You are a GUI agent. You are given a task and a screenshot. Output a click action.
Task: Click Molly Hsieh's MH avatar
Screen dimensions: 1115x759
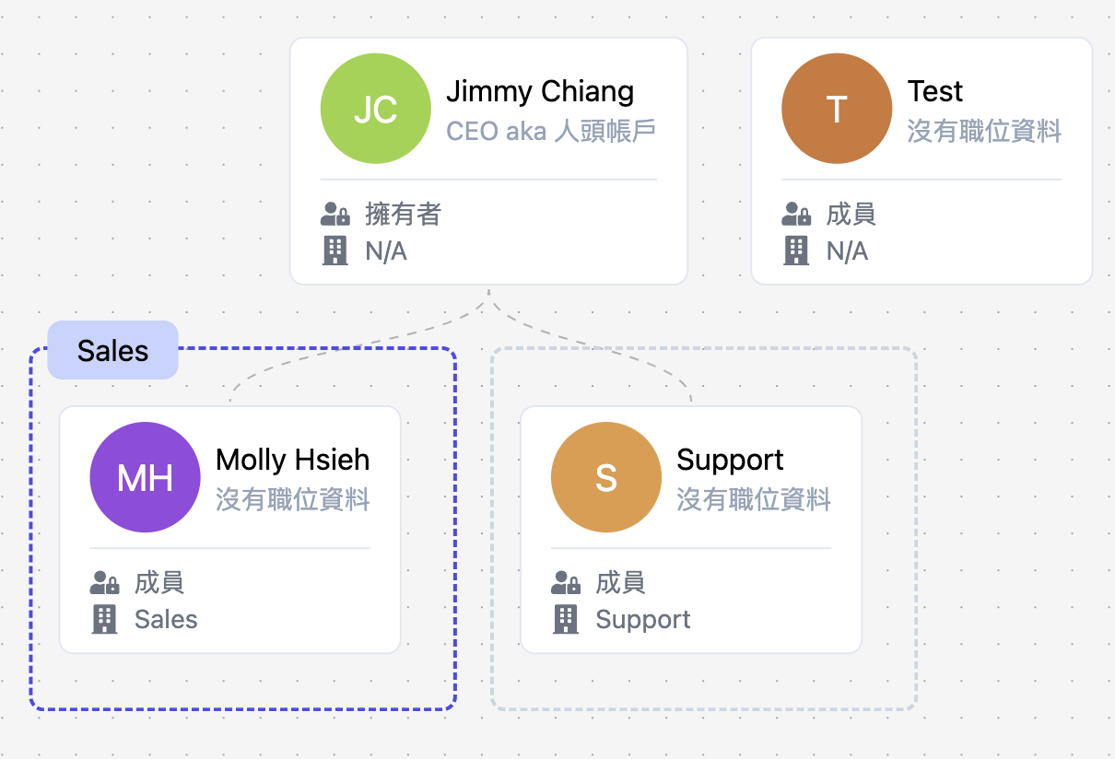pyautogui.click(x=145, y=477)
